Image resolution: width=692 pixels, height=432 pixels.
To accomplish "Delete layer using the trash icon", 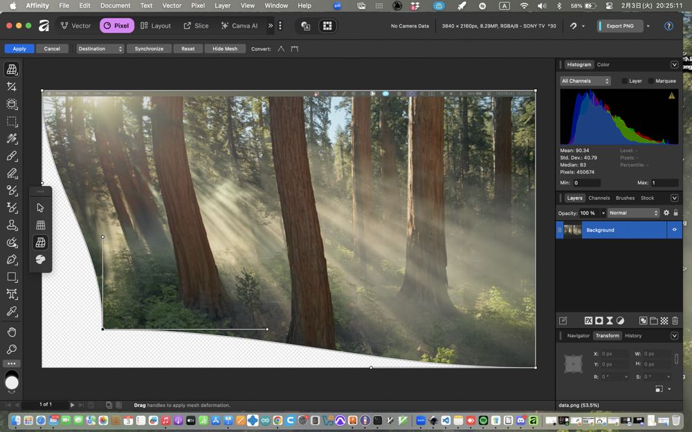I will (675, 321).
